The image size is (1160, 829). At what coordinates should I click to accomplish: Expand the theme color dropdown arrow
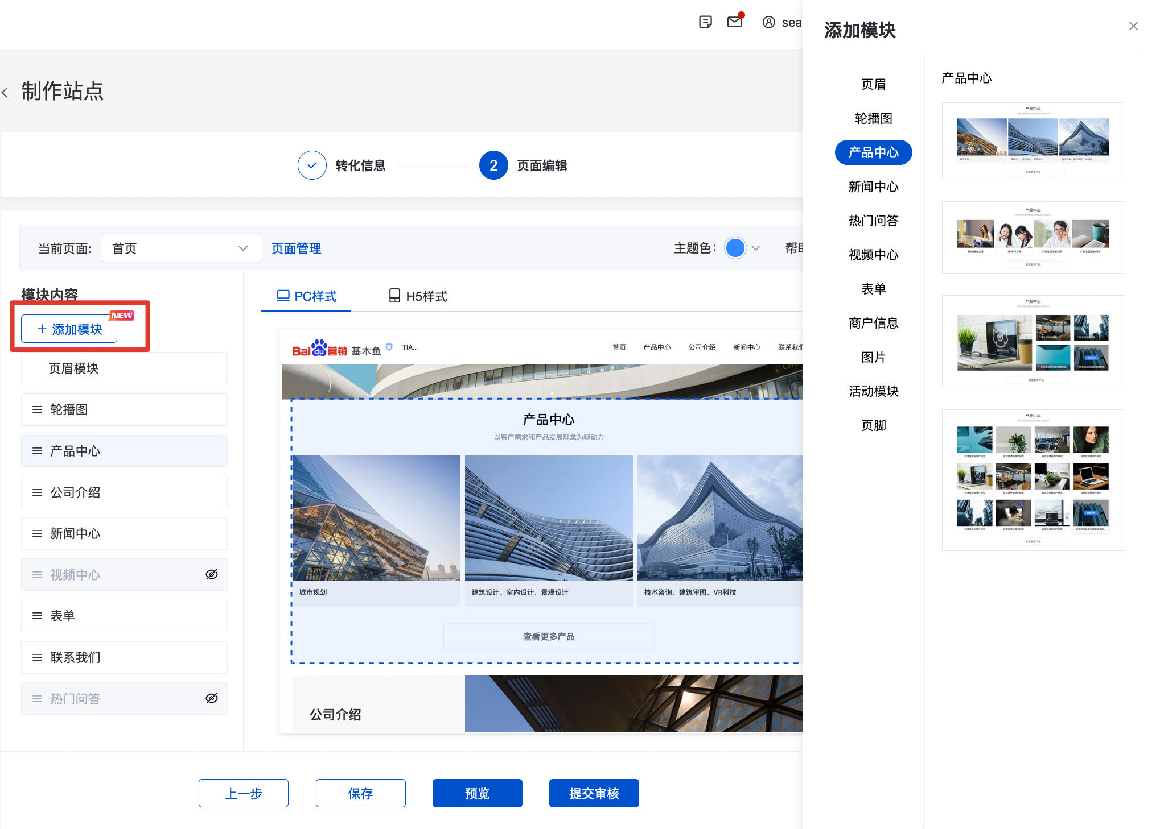click(756, 248)
